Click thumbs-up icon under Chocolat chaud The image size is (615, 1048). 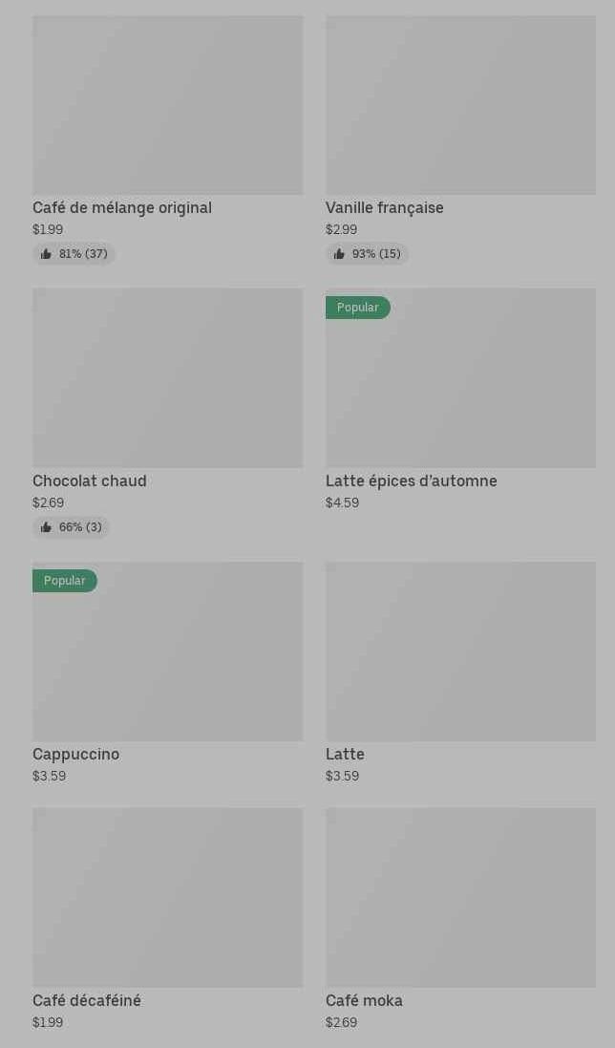[x=46, y=527]
